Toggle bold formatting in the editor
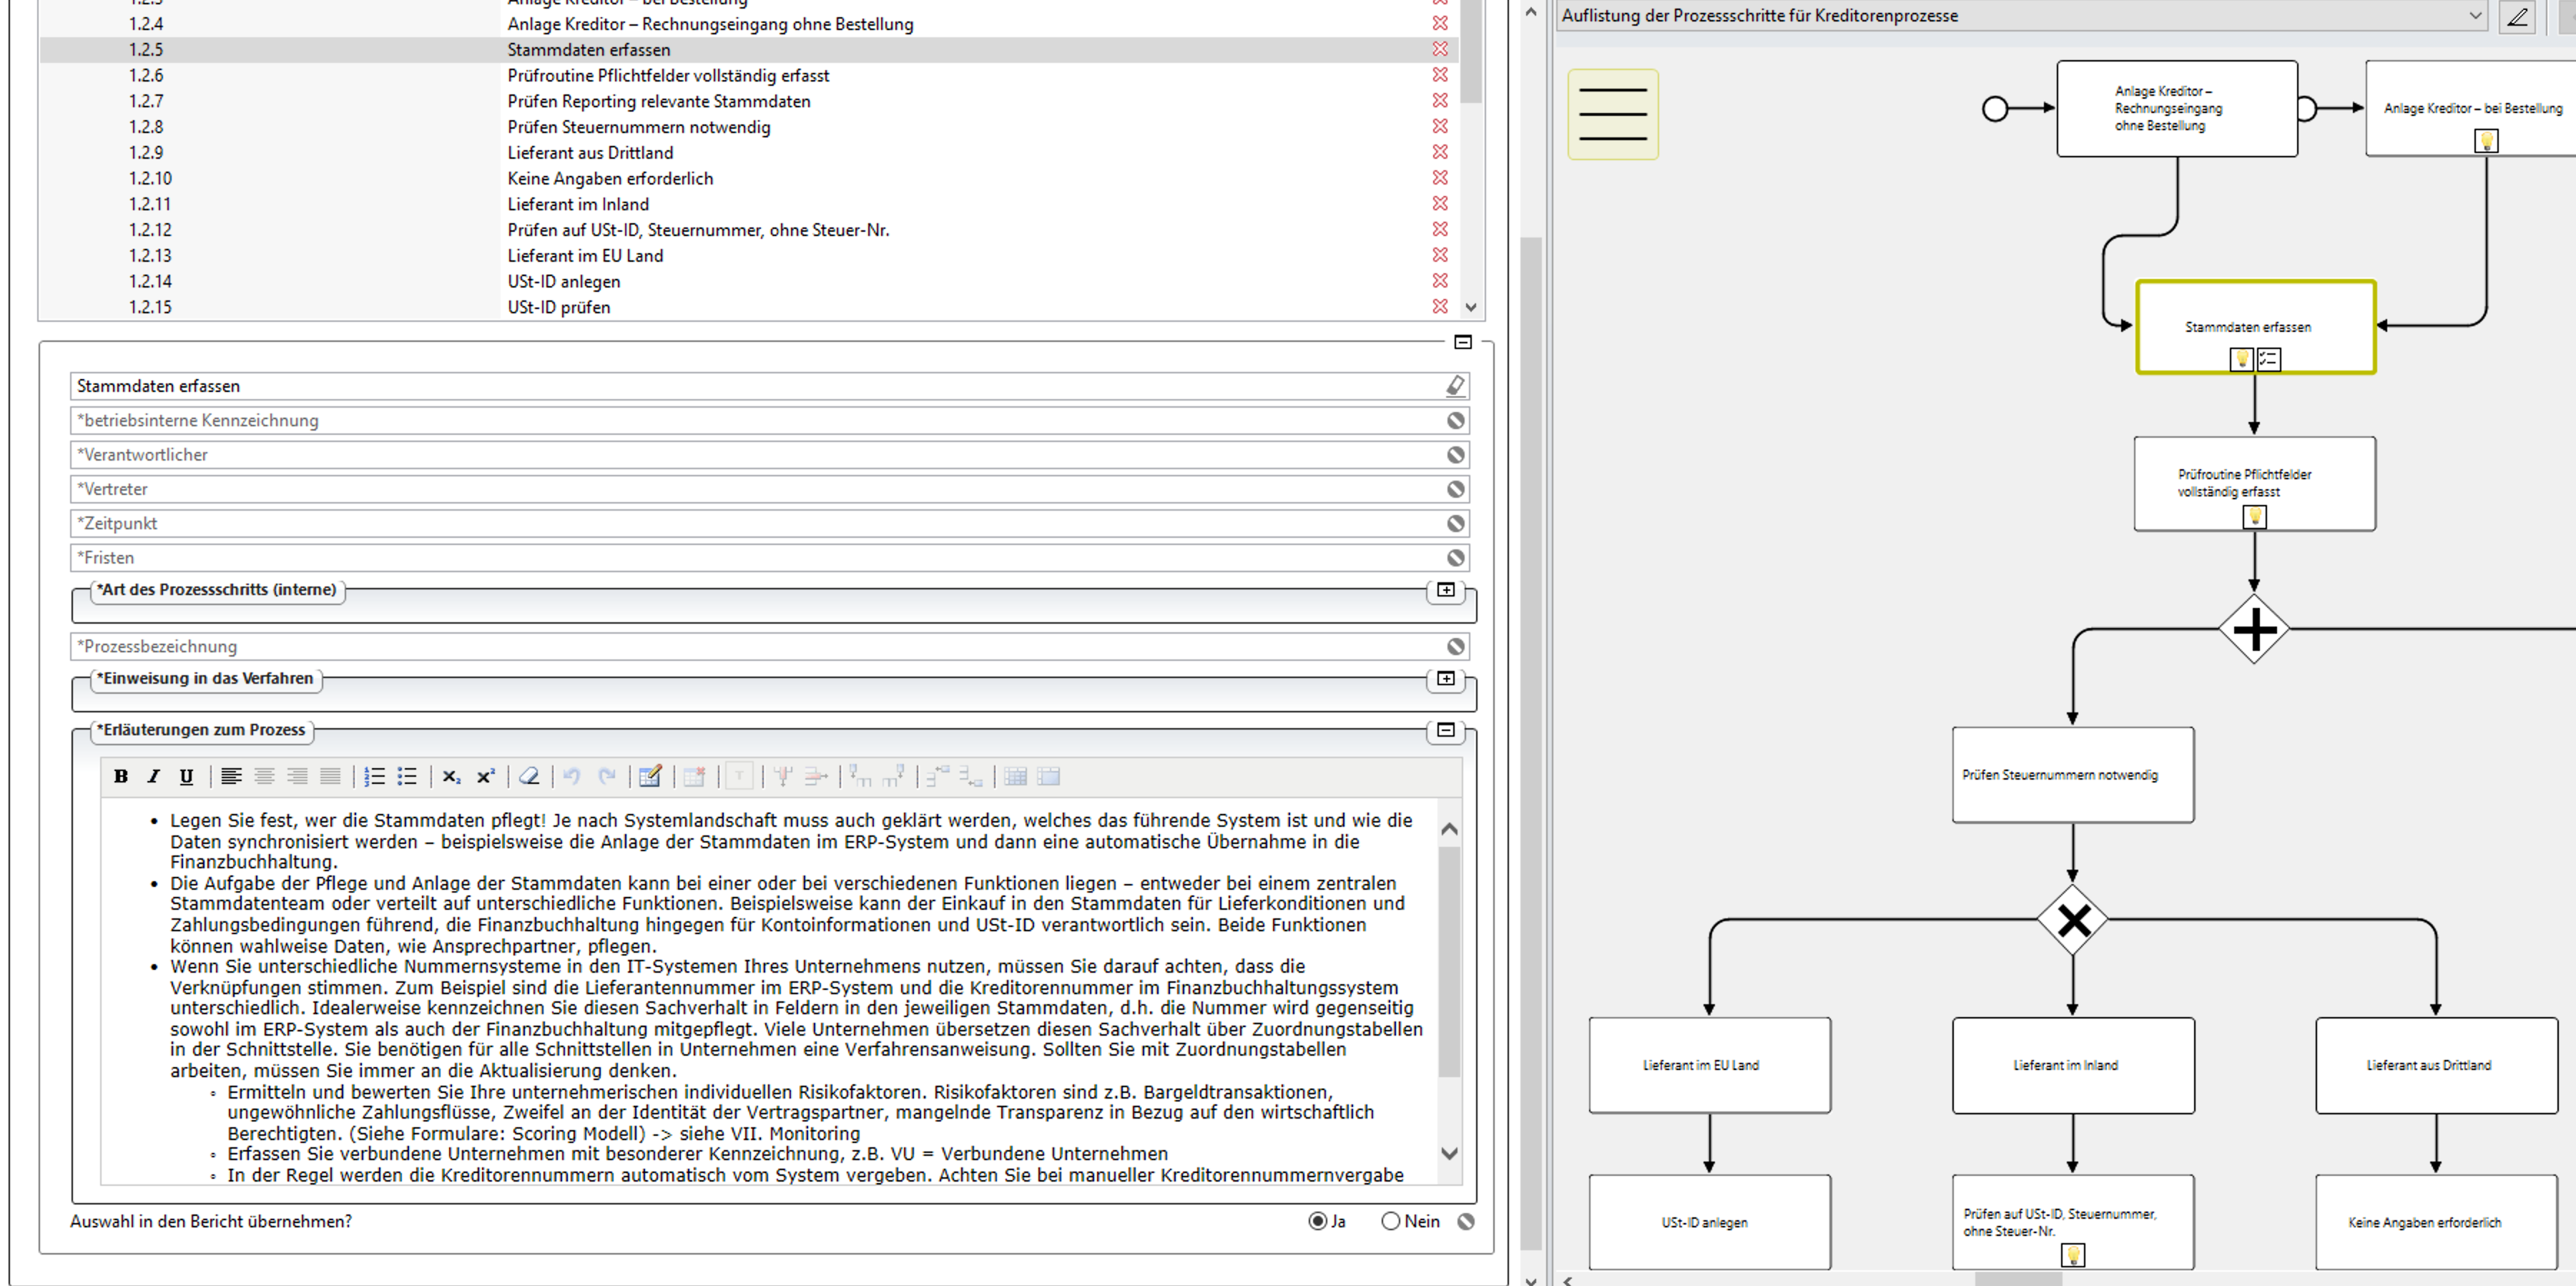This screenshot has height=1286, width=2576. tap(121, 776)
